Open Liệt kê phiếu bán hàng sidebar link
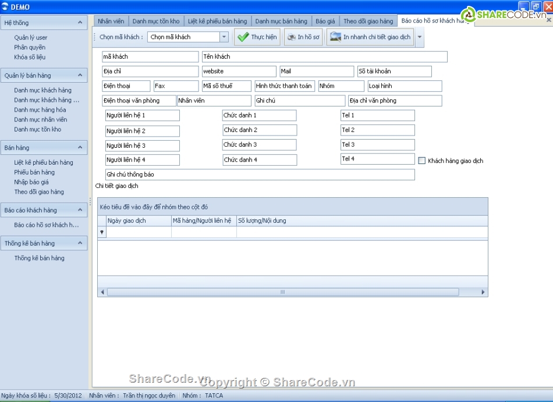The width and height of the screenshot is (553, 402). [44, 162]
